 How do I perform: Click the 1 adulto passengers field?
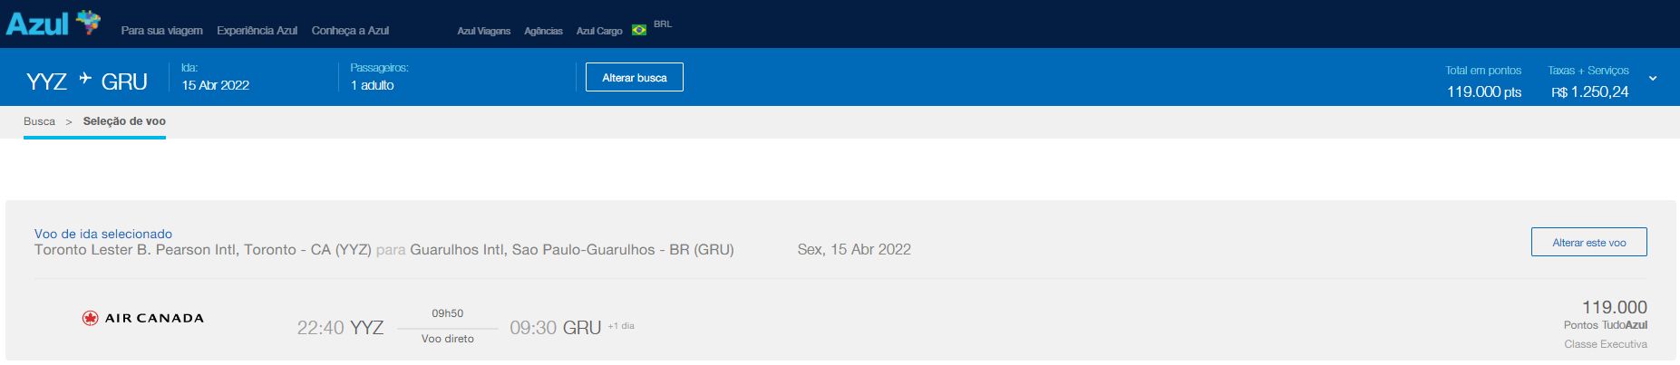point(373,85)
